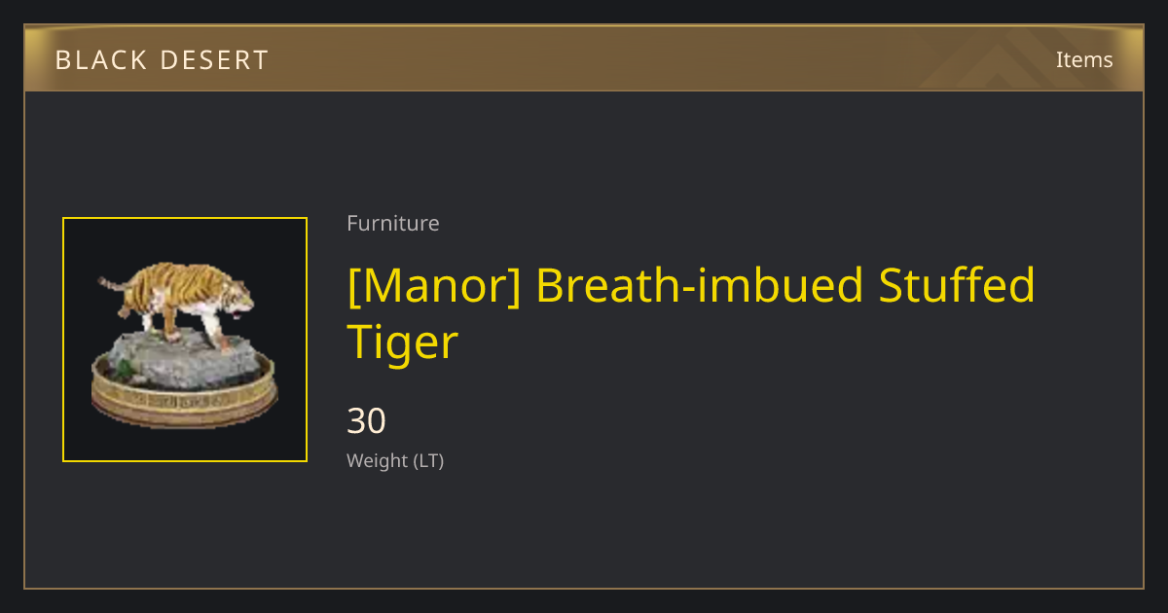Click the tiger's striped tail in the icon

click(113, 284)
